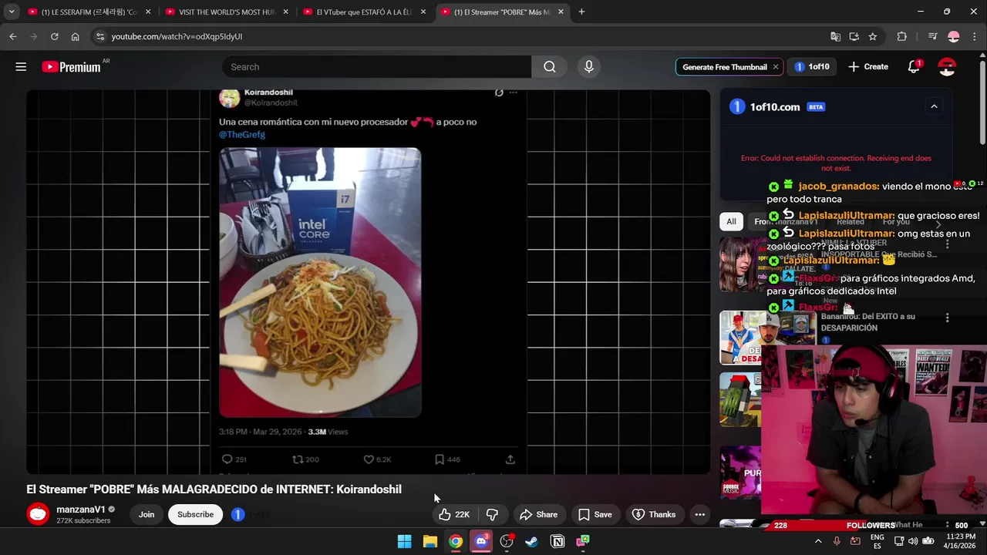Click the Create button
Viewport: 987px width, 555px height.
click(x=868, y=67)
